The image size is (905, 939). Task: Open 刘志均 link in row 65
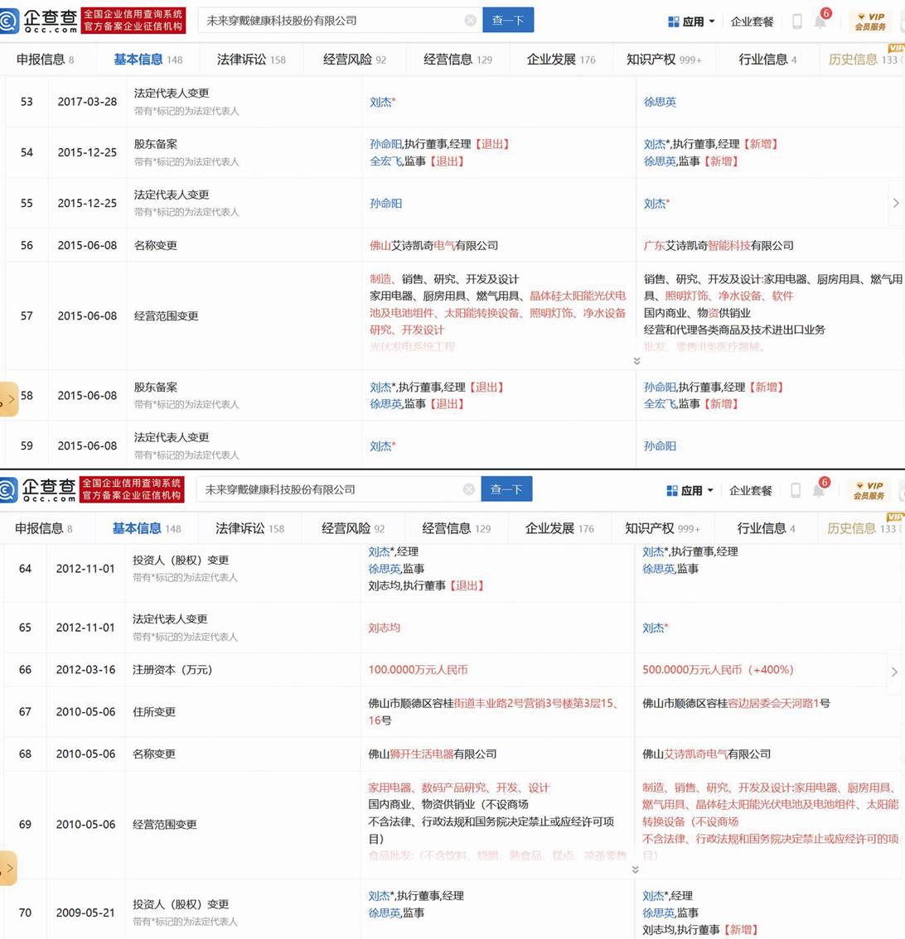[385, 628]
